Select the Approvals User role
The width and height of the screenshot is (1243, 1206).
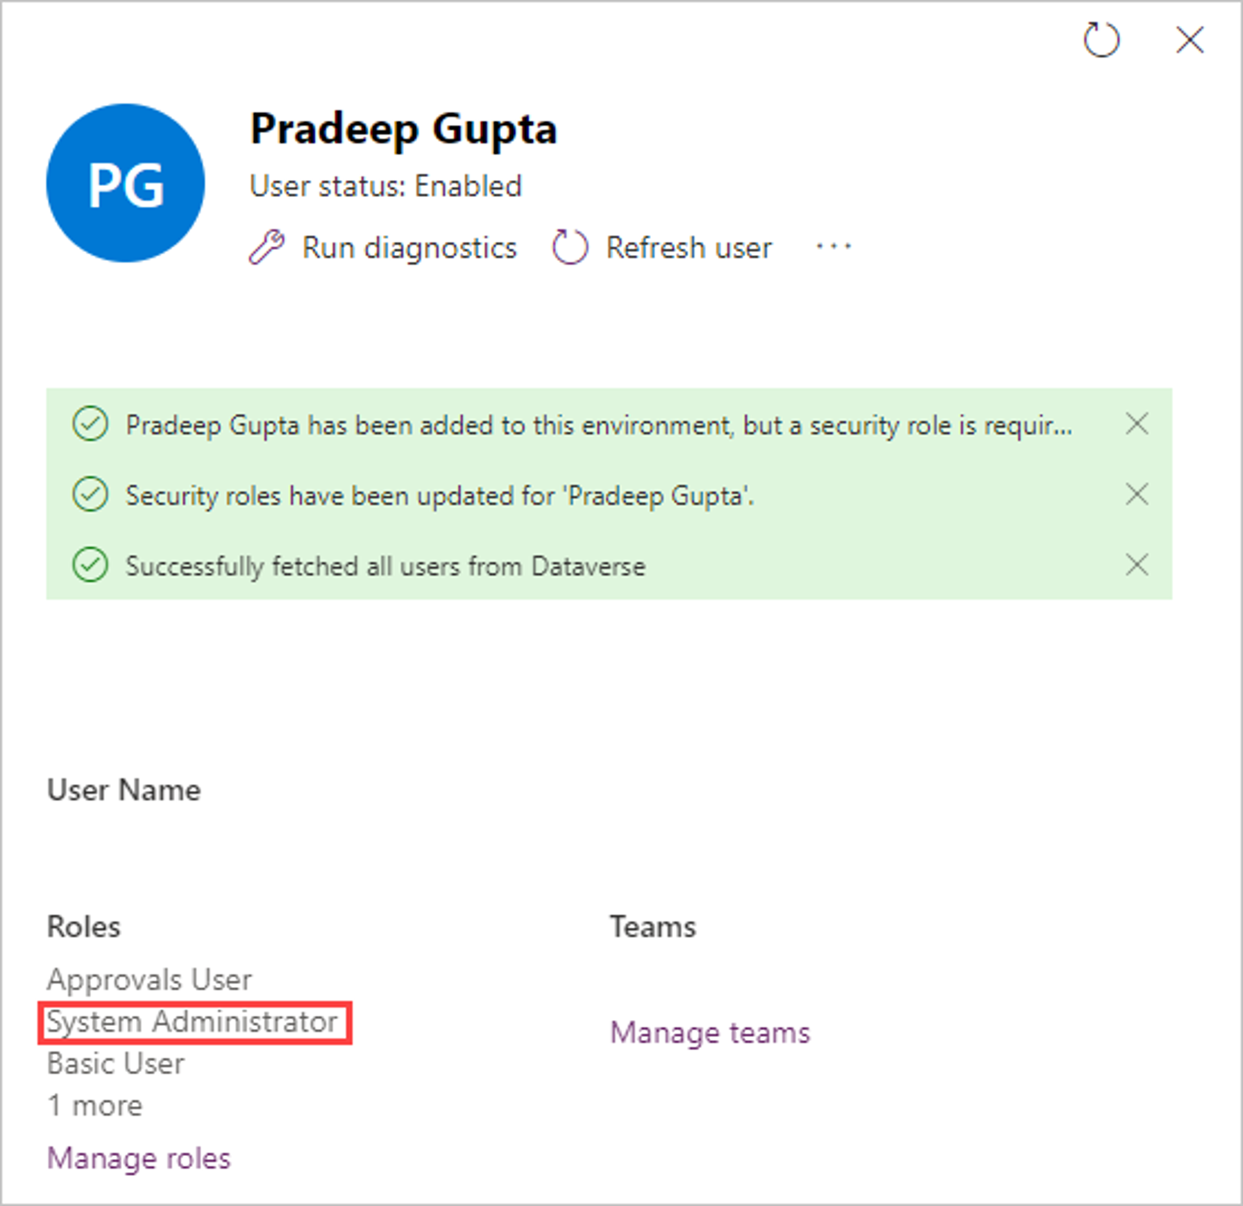click(149, 979)
